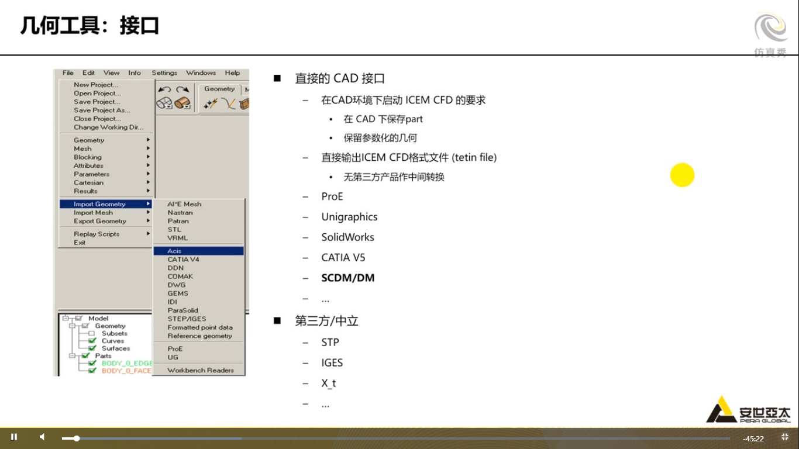Viewport: 799px width, 449px height.
Task: Collapse the Parts tree node
Action: (72, 357)
